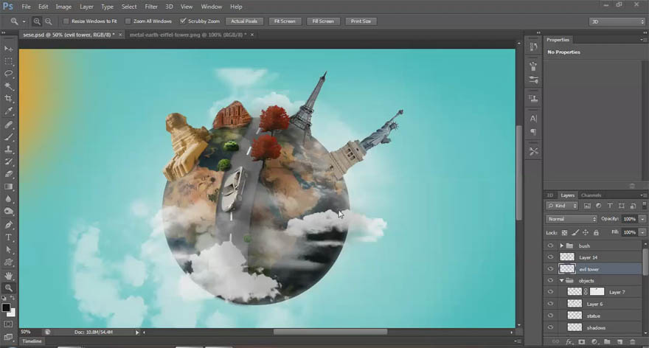Select the Healing Brush tool

[x=8, y=124]
